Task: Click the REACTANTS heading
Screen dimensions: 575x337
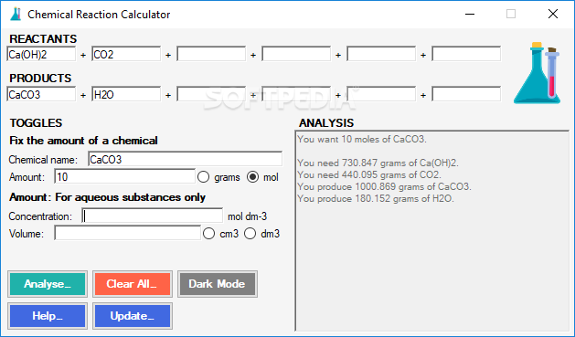Action: [43, 39]
